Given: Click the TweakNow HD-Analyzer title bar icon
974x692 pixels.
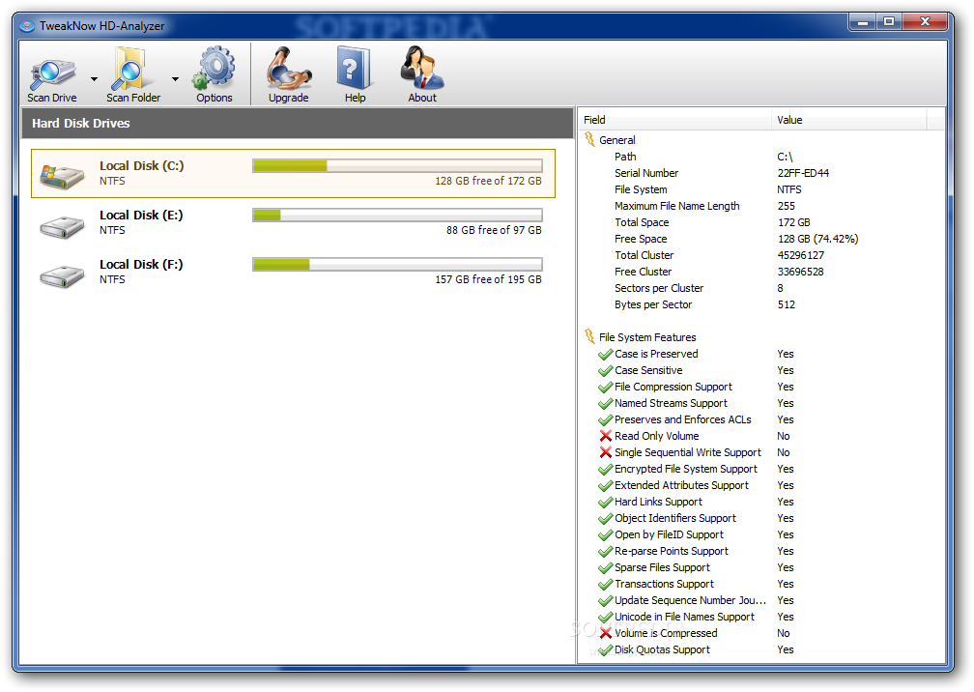Looking at the screenshot, I should pos(27,26).
